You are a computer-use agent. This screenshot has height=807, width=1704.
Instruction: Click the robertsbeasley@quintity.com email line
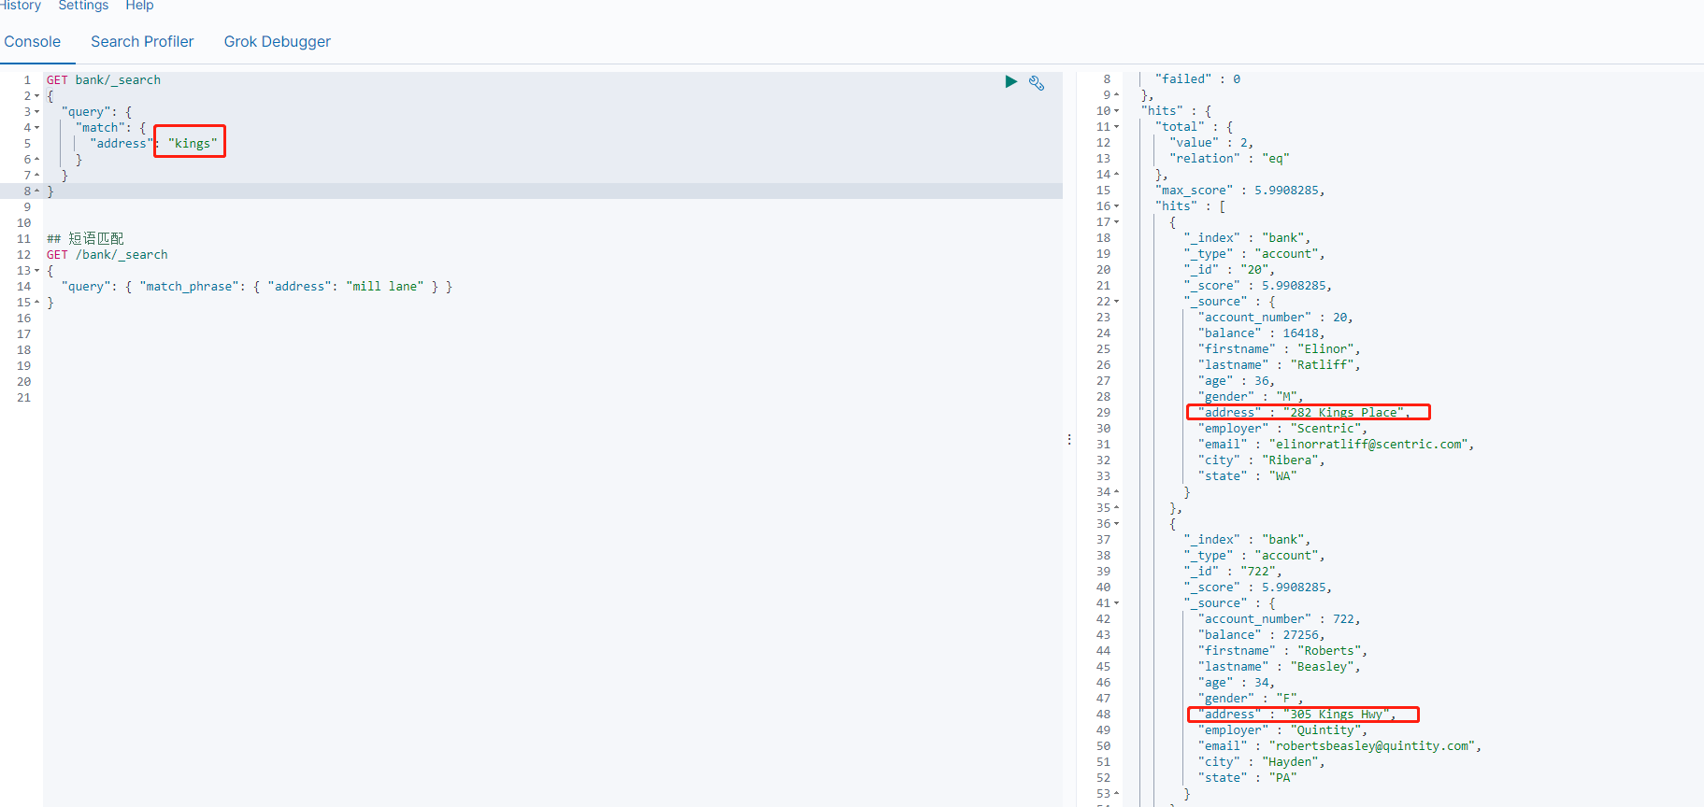(1339, 746)
